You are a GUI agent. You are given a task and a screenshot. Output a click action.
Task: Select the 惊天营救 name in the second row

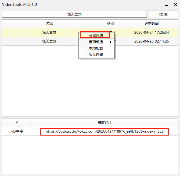click(x=49, y=41)
